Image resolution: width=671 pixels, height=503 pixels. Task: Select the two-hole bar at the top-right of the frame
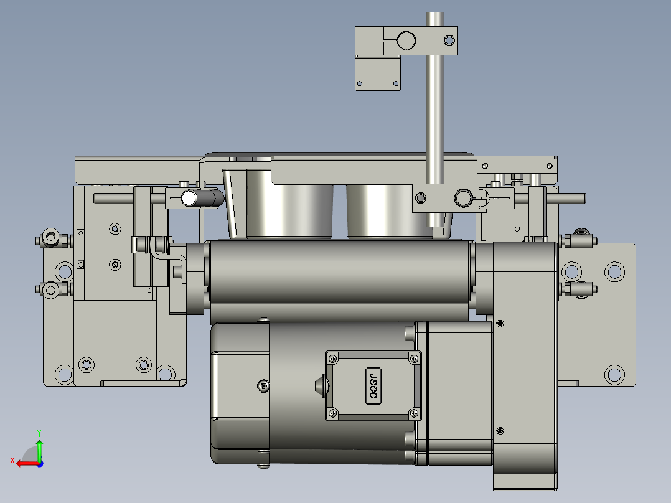tap(517, 166)
